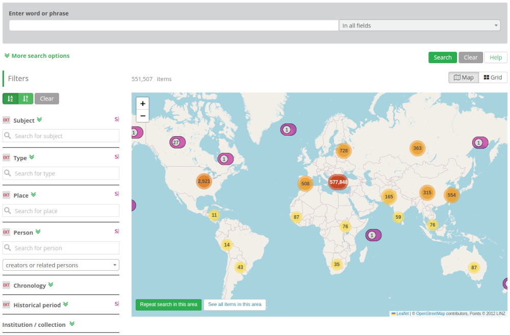Select the 728 cluster in northern Europe
The image size is (510, 335).
pyautogui.click(x=344, y=150)
